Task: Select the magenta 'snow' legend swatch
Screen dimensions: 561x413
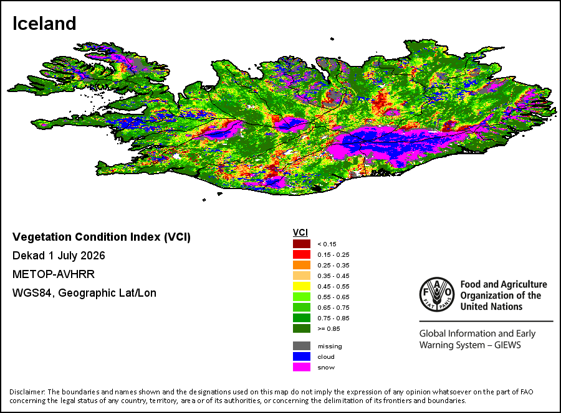Action: 302,367
